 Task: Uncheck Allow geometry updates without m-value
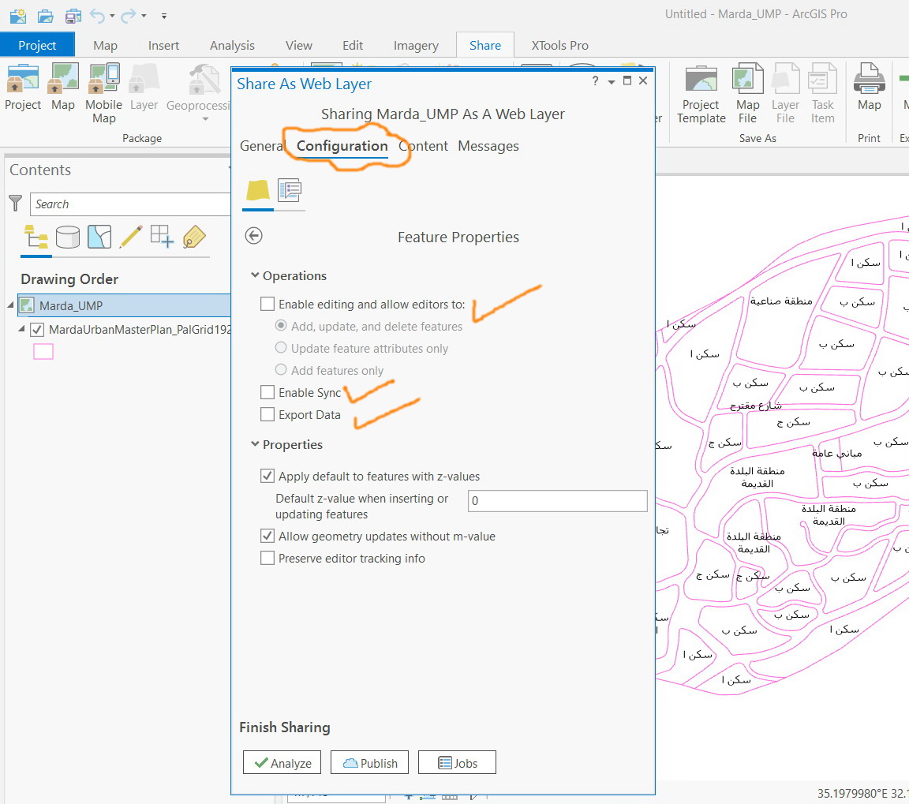coord(267,537)
